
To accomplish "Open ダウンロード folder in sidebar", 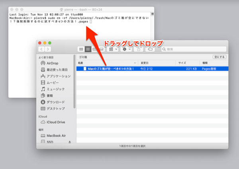I will pyautogui.click(x=53, y=102).
